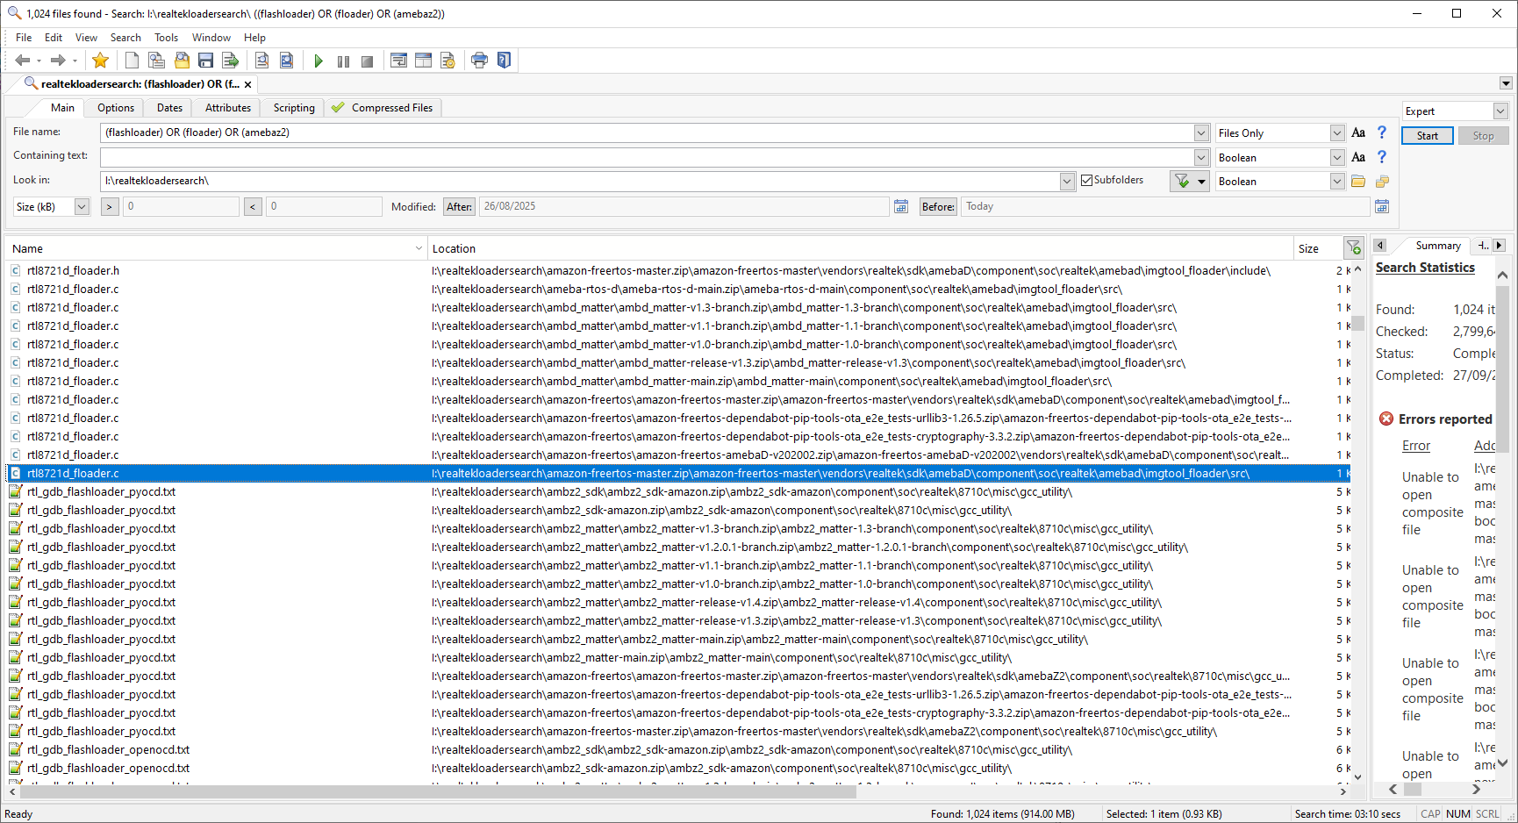Switch to the Scripting tab

294,108
